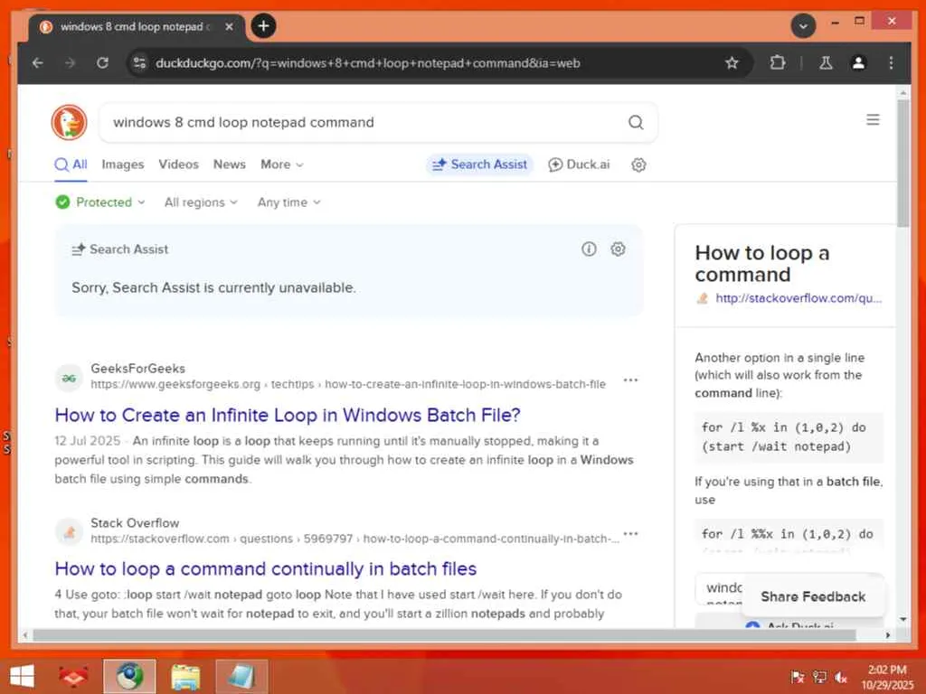Open Duck.ai chat

point(579,164)
